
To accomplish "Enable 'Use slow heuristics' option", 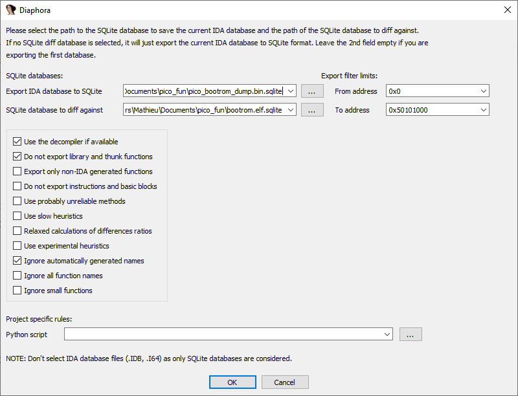I will tap(17, 216).
